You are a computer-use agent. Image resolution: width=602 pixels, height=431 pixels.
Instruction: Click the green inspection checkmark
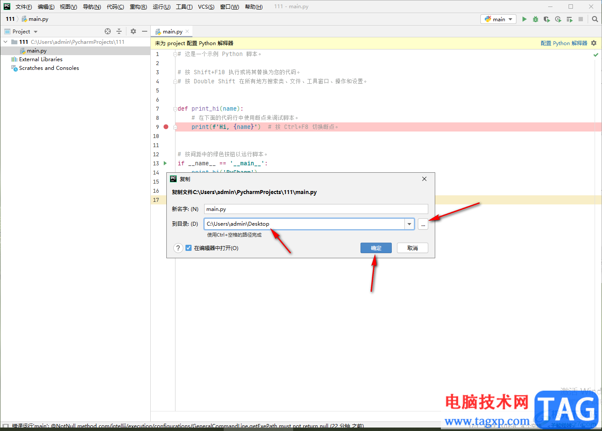(x=596, y=55)
